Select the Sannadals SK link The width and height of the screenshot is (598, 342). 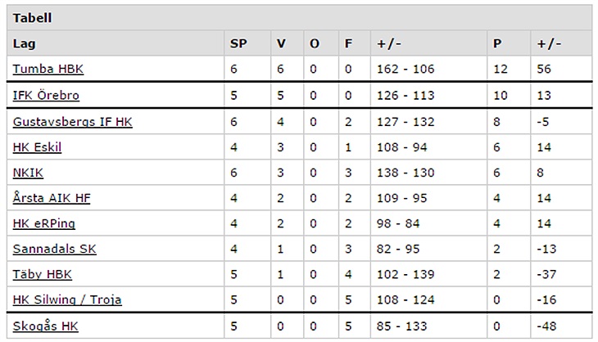54,249
